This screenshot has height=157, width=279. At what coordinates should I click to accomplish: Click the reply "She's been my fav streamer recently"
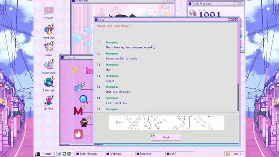click(x=130, y=48)
